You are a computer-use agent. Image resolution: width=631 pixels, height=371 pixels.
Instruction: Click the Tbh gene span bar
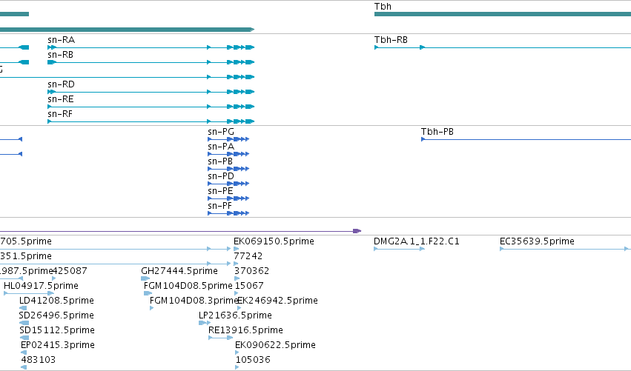[x=503, y=14]
